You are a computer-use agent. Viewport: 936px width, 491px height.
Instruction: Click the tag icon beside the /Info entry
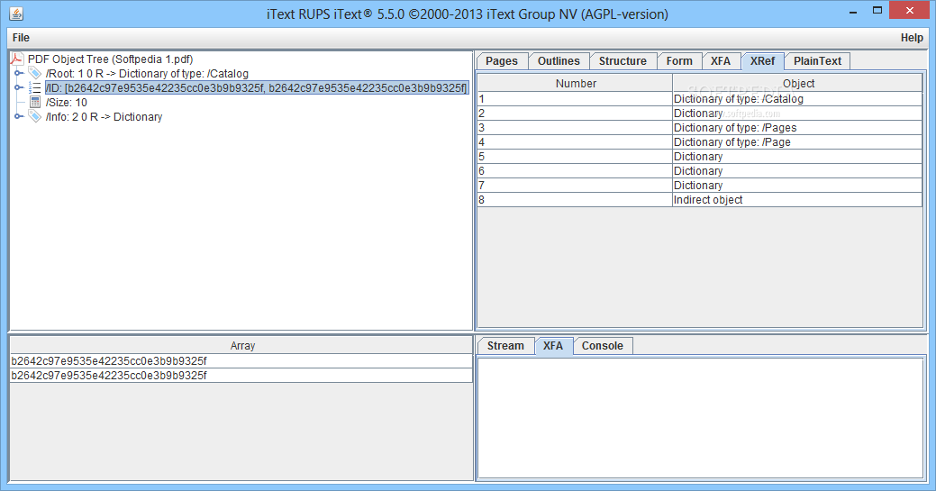(35, 116)
